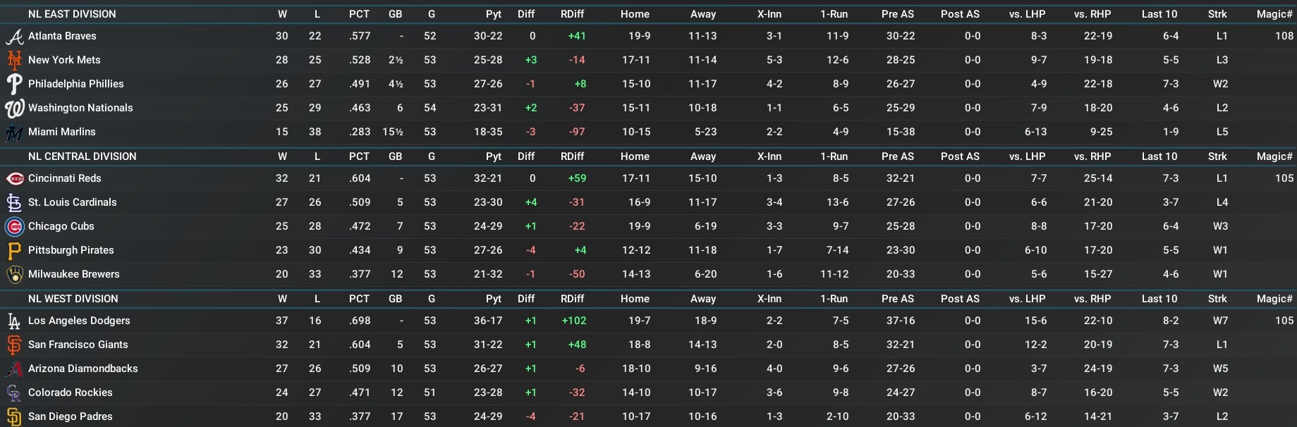Select the NL CENTRAL DIVISION heading
Viewport: 1297px width, 427px height.
[x=83, y=156]
